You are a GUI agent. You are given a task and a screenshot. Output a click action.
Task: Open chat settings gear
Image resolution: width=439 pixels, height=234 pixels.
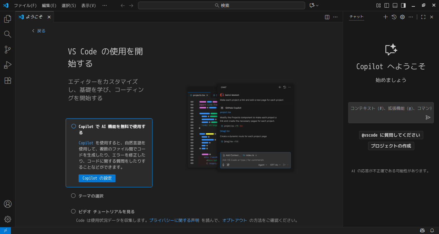(402, 17)
